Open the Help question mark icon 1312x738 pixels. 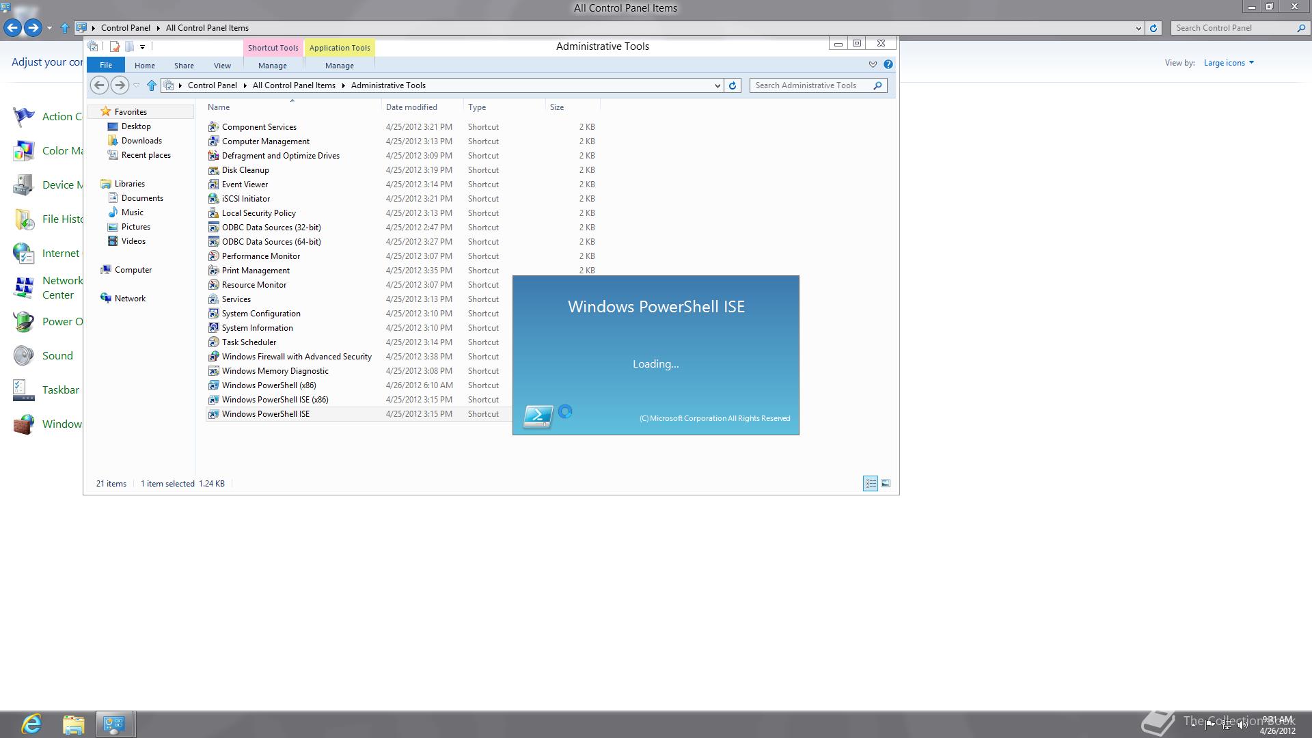(888, 64)
